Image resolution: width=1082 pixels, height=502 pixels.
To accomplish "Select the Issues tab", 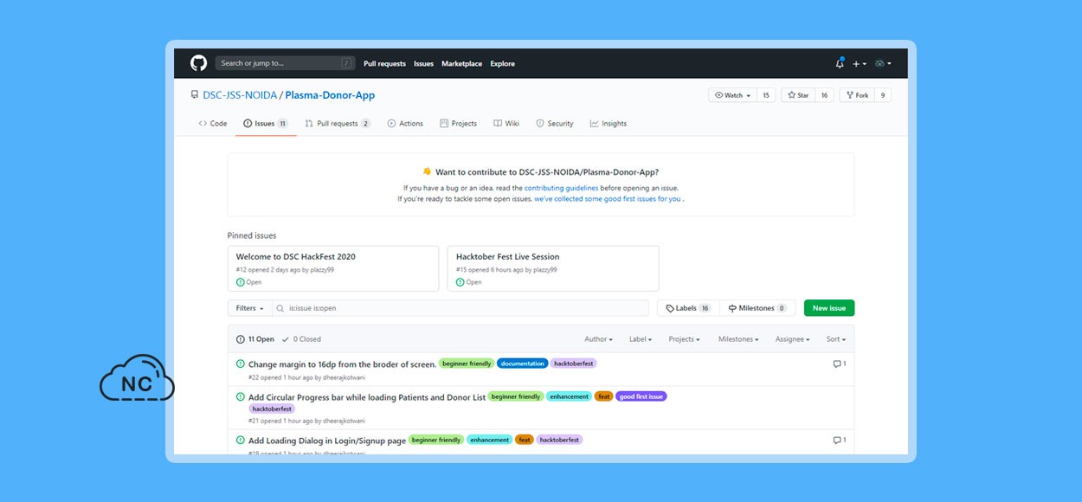I will pyautogui.click(x=266, y=124).
